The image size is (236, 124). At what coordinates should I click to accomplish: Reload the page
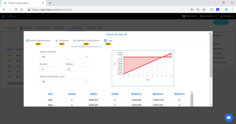click(x=16, y=9)
